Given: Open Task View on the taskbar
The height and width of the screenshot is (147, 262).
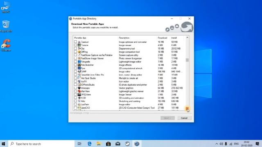Looking at the screenshot, I should coord(79,144).
